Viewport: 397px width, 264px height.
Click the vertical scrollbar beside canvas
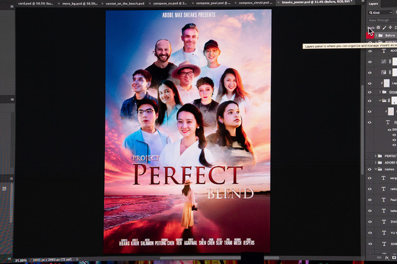point(362,130)
